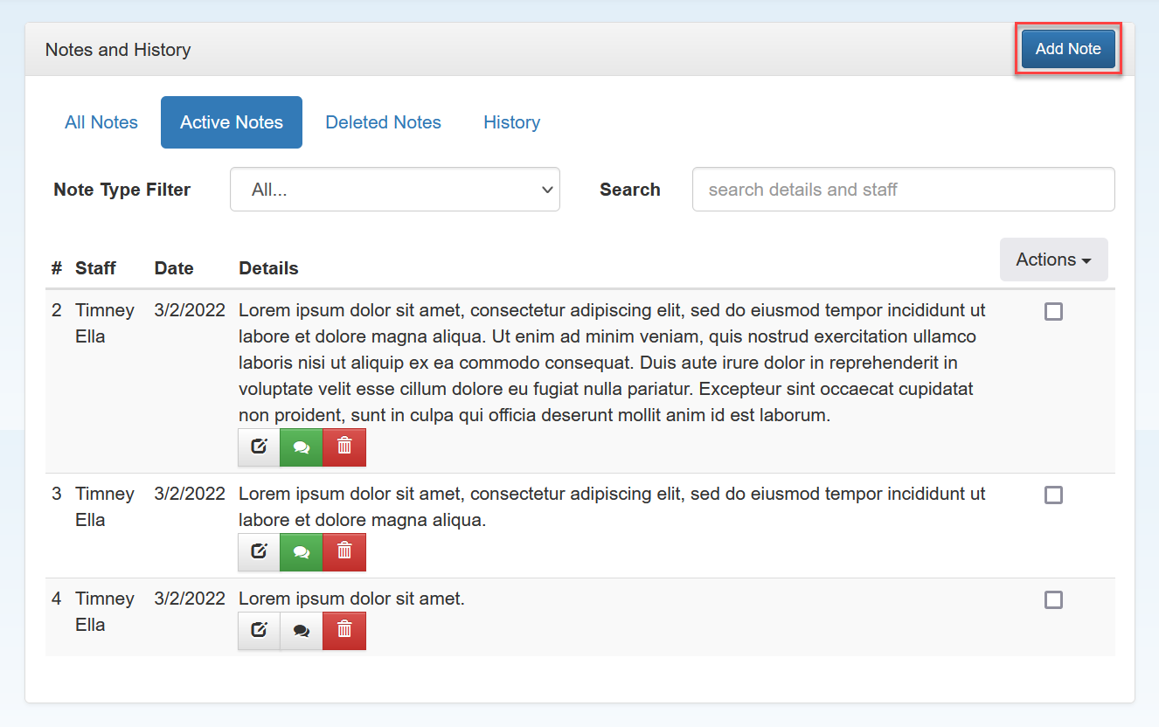
Task: Click the Details column header
Action: coord(268,268)
